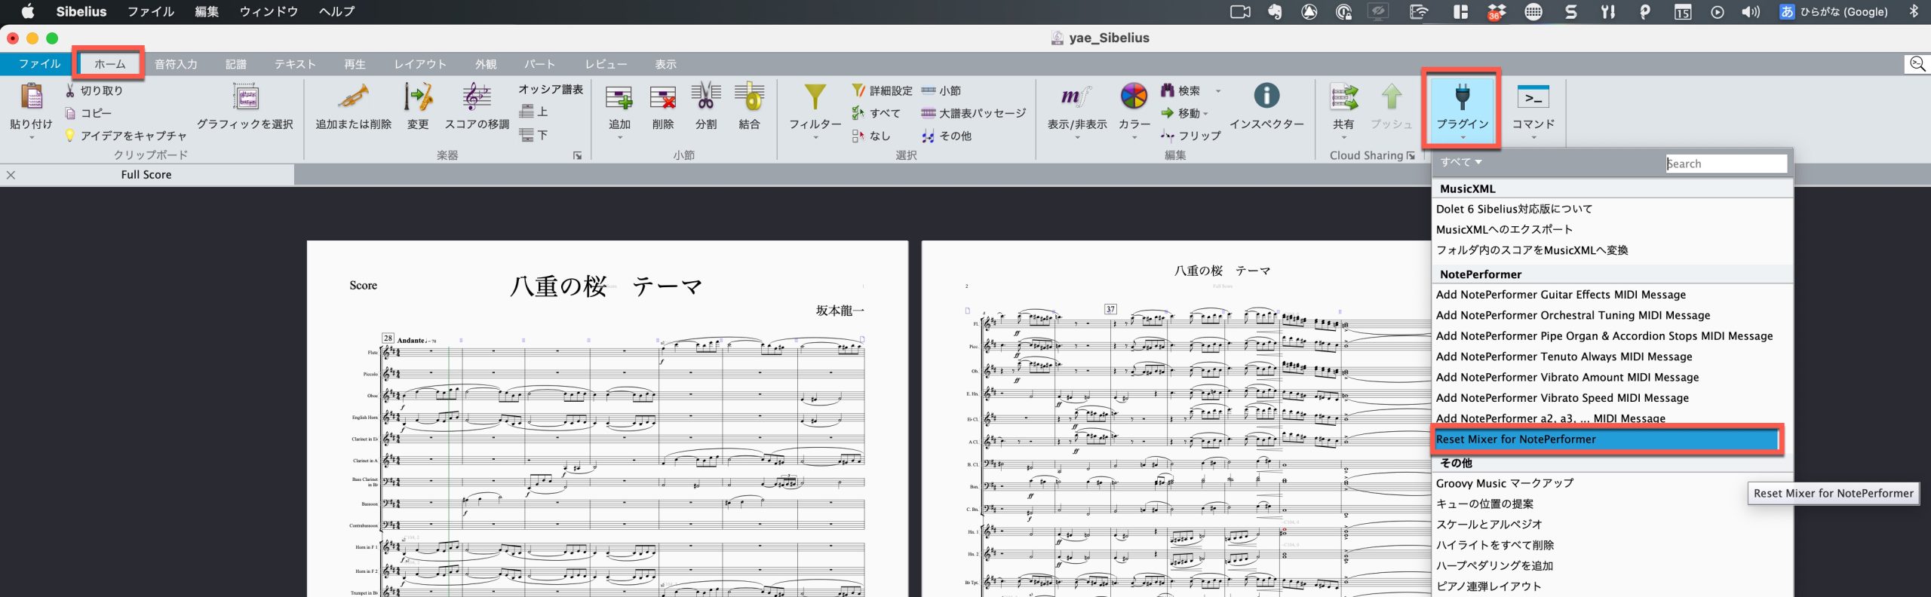
Task: Select Reset Mixer for NotePerformer plug-in
Action: click(x=1607, y=439)
